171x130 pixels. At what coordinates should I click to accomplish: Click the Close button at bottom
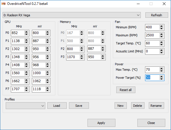pyautogui.click(x=151, y=123)
